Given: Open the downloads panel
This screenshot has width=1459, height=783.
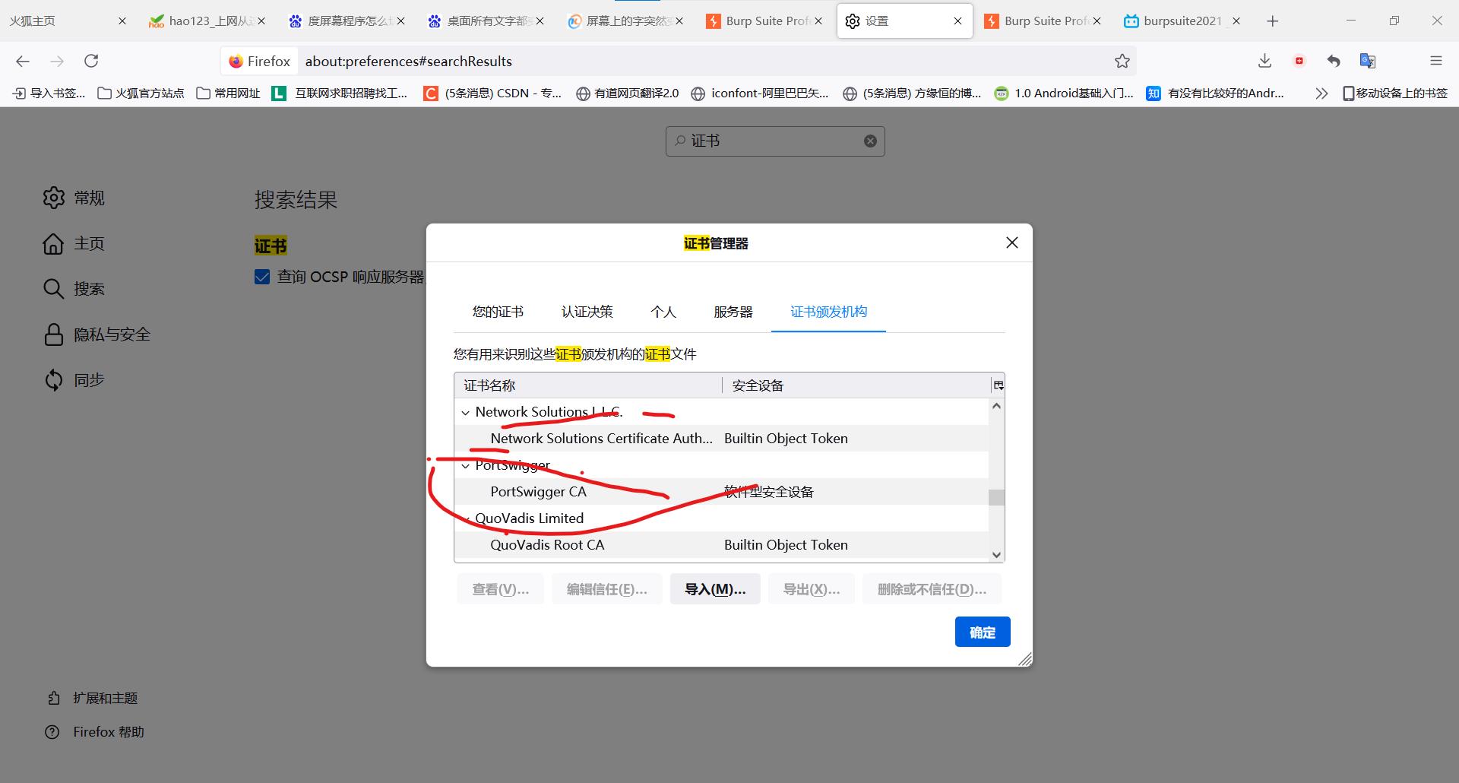Looking at the screenshot, I should point(1264,61).
